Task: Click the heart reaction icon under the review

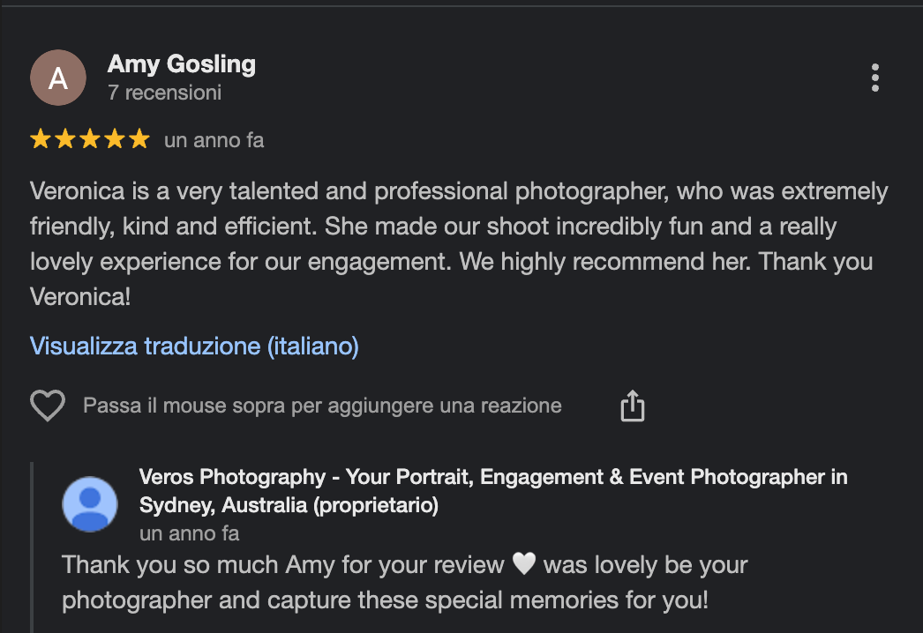Action: [x=48, y=406]
